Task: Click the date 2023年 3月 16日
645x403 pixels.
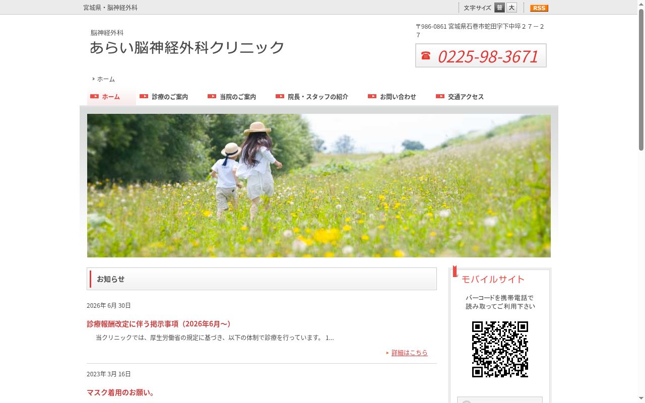Action: click(109, 374)
